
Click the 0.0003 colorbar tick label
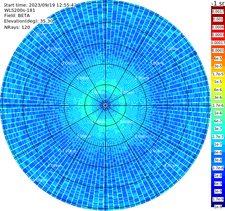(x=218, y=35)
